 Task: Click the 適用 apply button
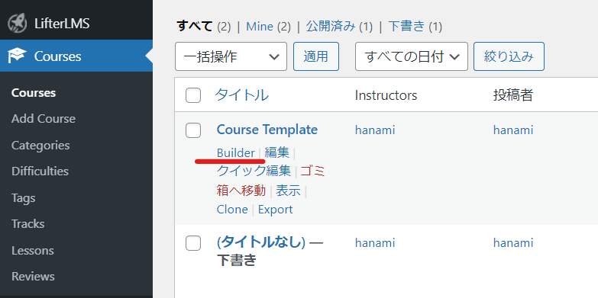click(x=315, y=56)
